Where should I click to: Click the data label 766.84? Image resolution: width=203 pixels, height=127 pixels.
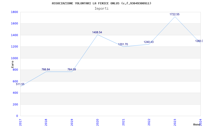[x=46, y=69]
